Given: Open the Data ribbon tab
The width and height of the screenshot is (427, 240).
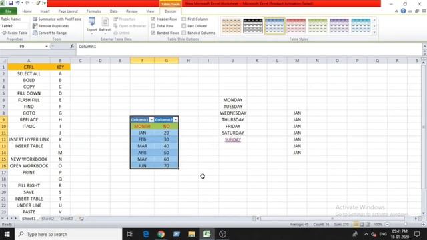Looking at the screenshot, I should pos(114,11).
